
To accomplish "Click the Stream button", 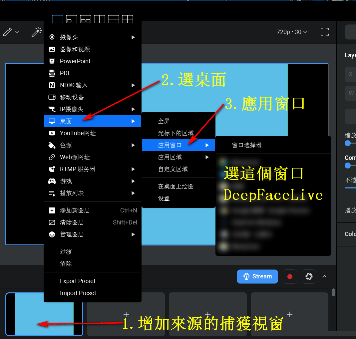I will click(x=257, y=276).
